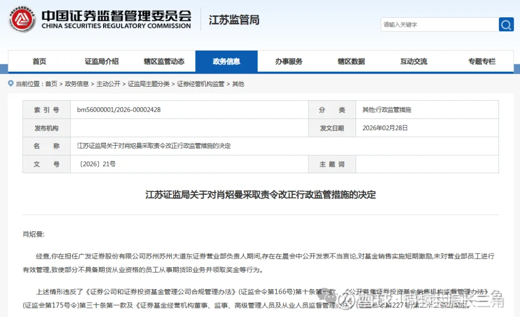The image size is (520, 317).
Task: Click the large centered article heading
Action: coord(260,194)
